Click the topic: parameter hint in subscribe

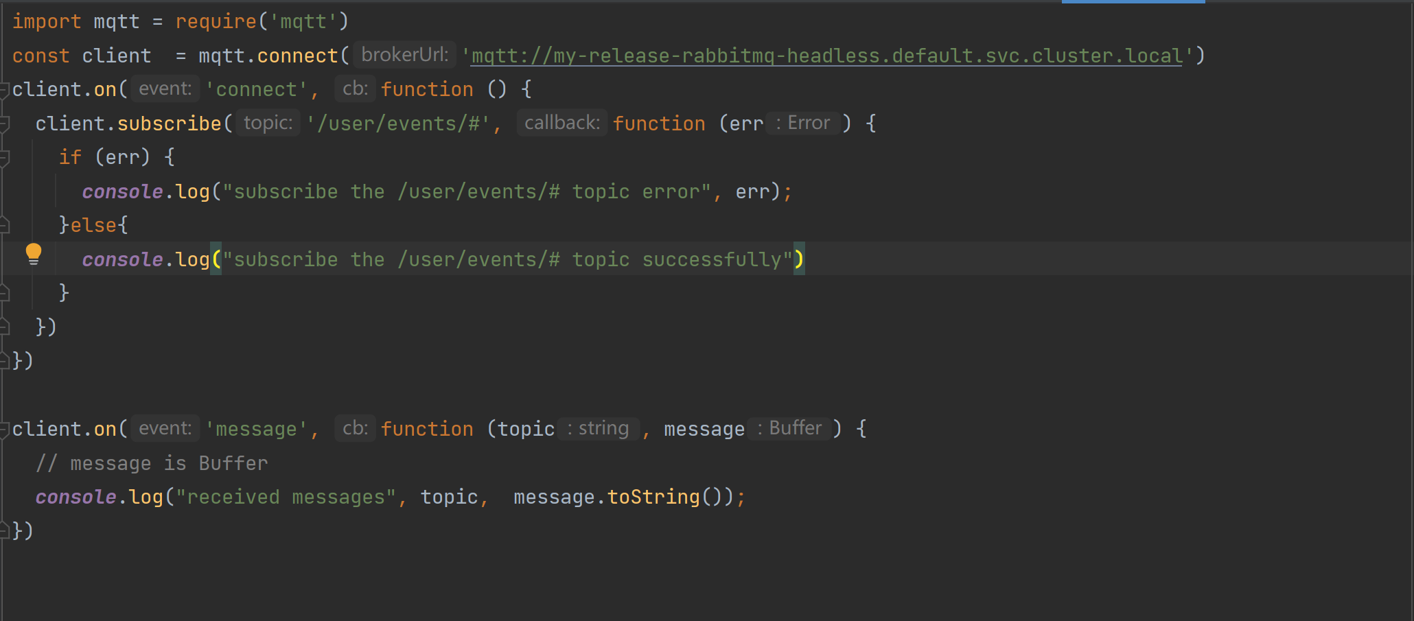[x=268, y=123]
